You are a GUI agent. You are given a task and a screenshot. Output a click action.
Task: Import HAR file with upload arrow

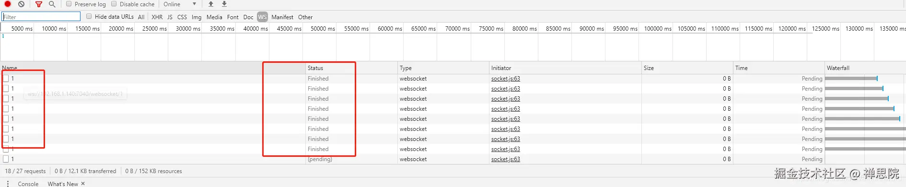click(x=211, y=4)
